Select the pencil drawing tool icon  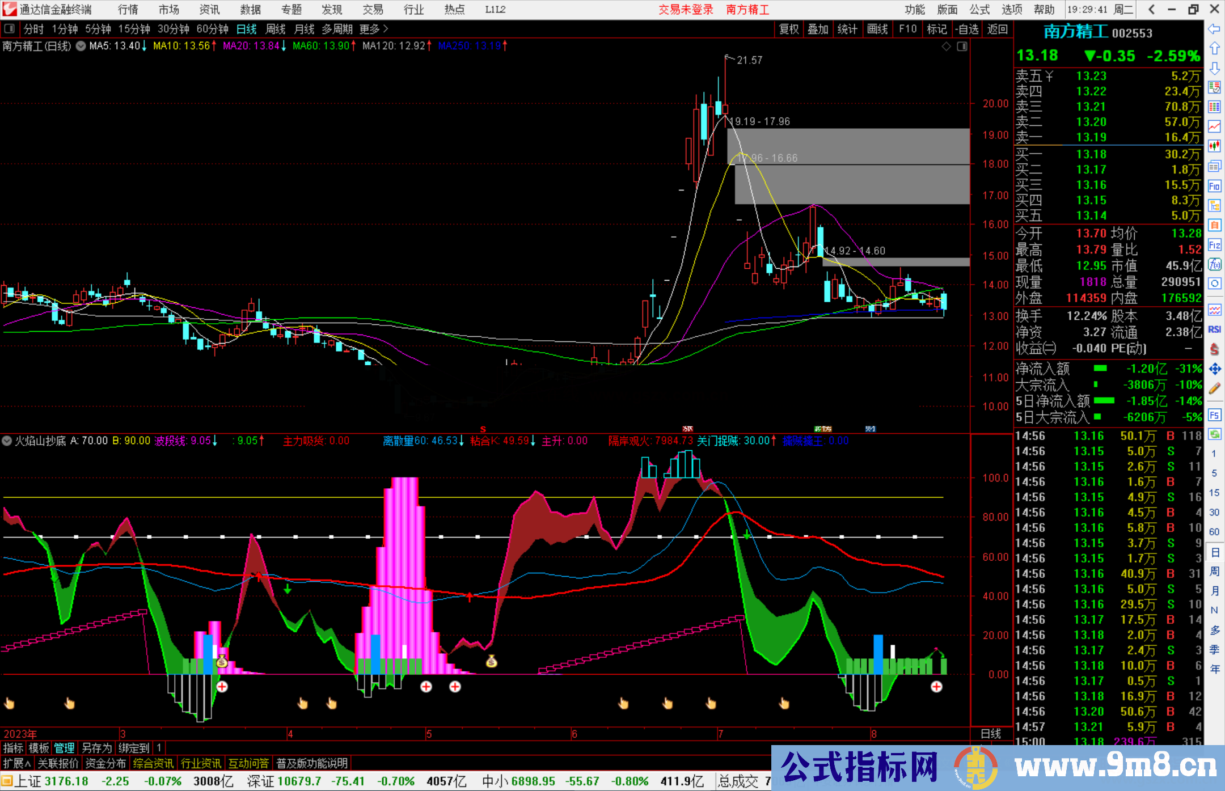[1214, 388]
